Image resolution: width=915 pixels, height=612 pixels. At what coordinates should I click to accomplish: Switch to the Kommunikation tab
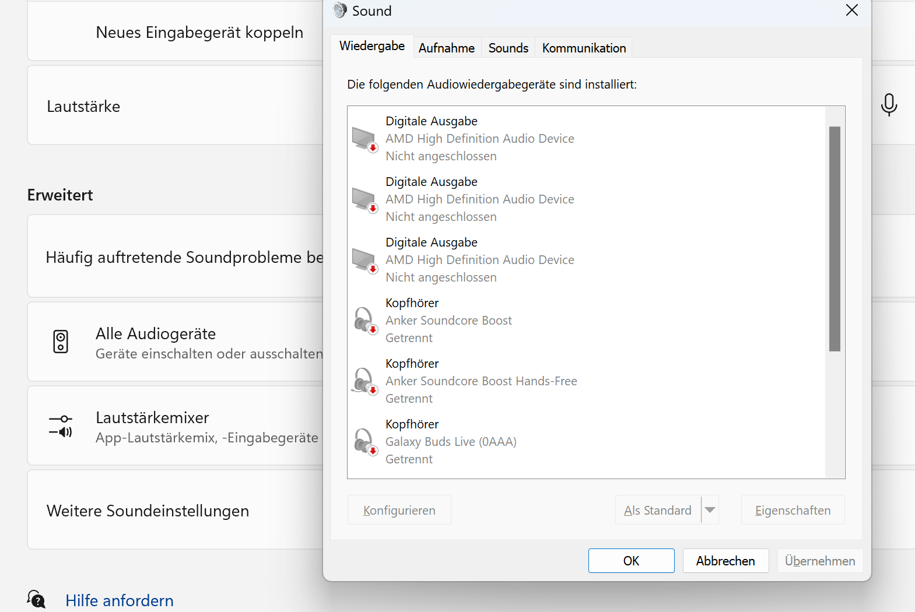pos(584,48)
